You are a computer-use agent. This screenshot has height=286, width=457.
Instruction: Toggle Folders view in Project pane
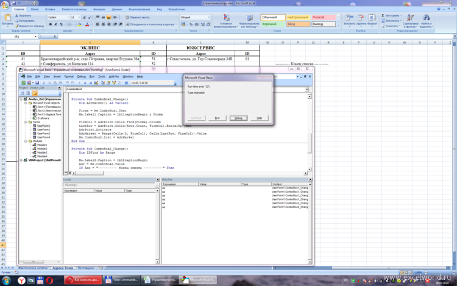click(35, 93)
